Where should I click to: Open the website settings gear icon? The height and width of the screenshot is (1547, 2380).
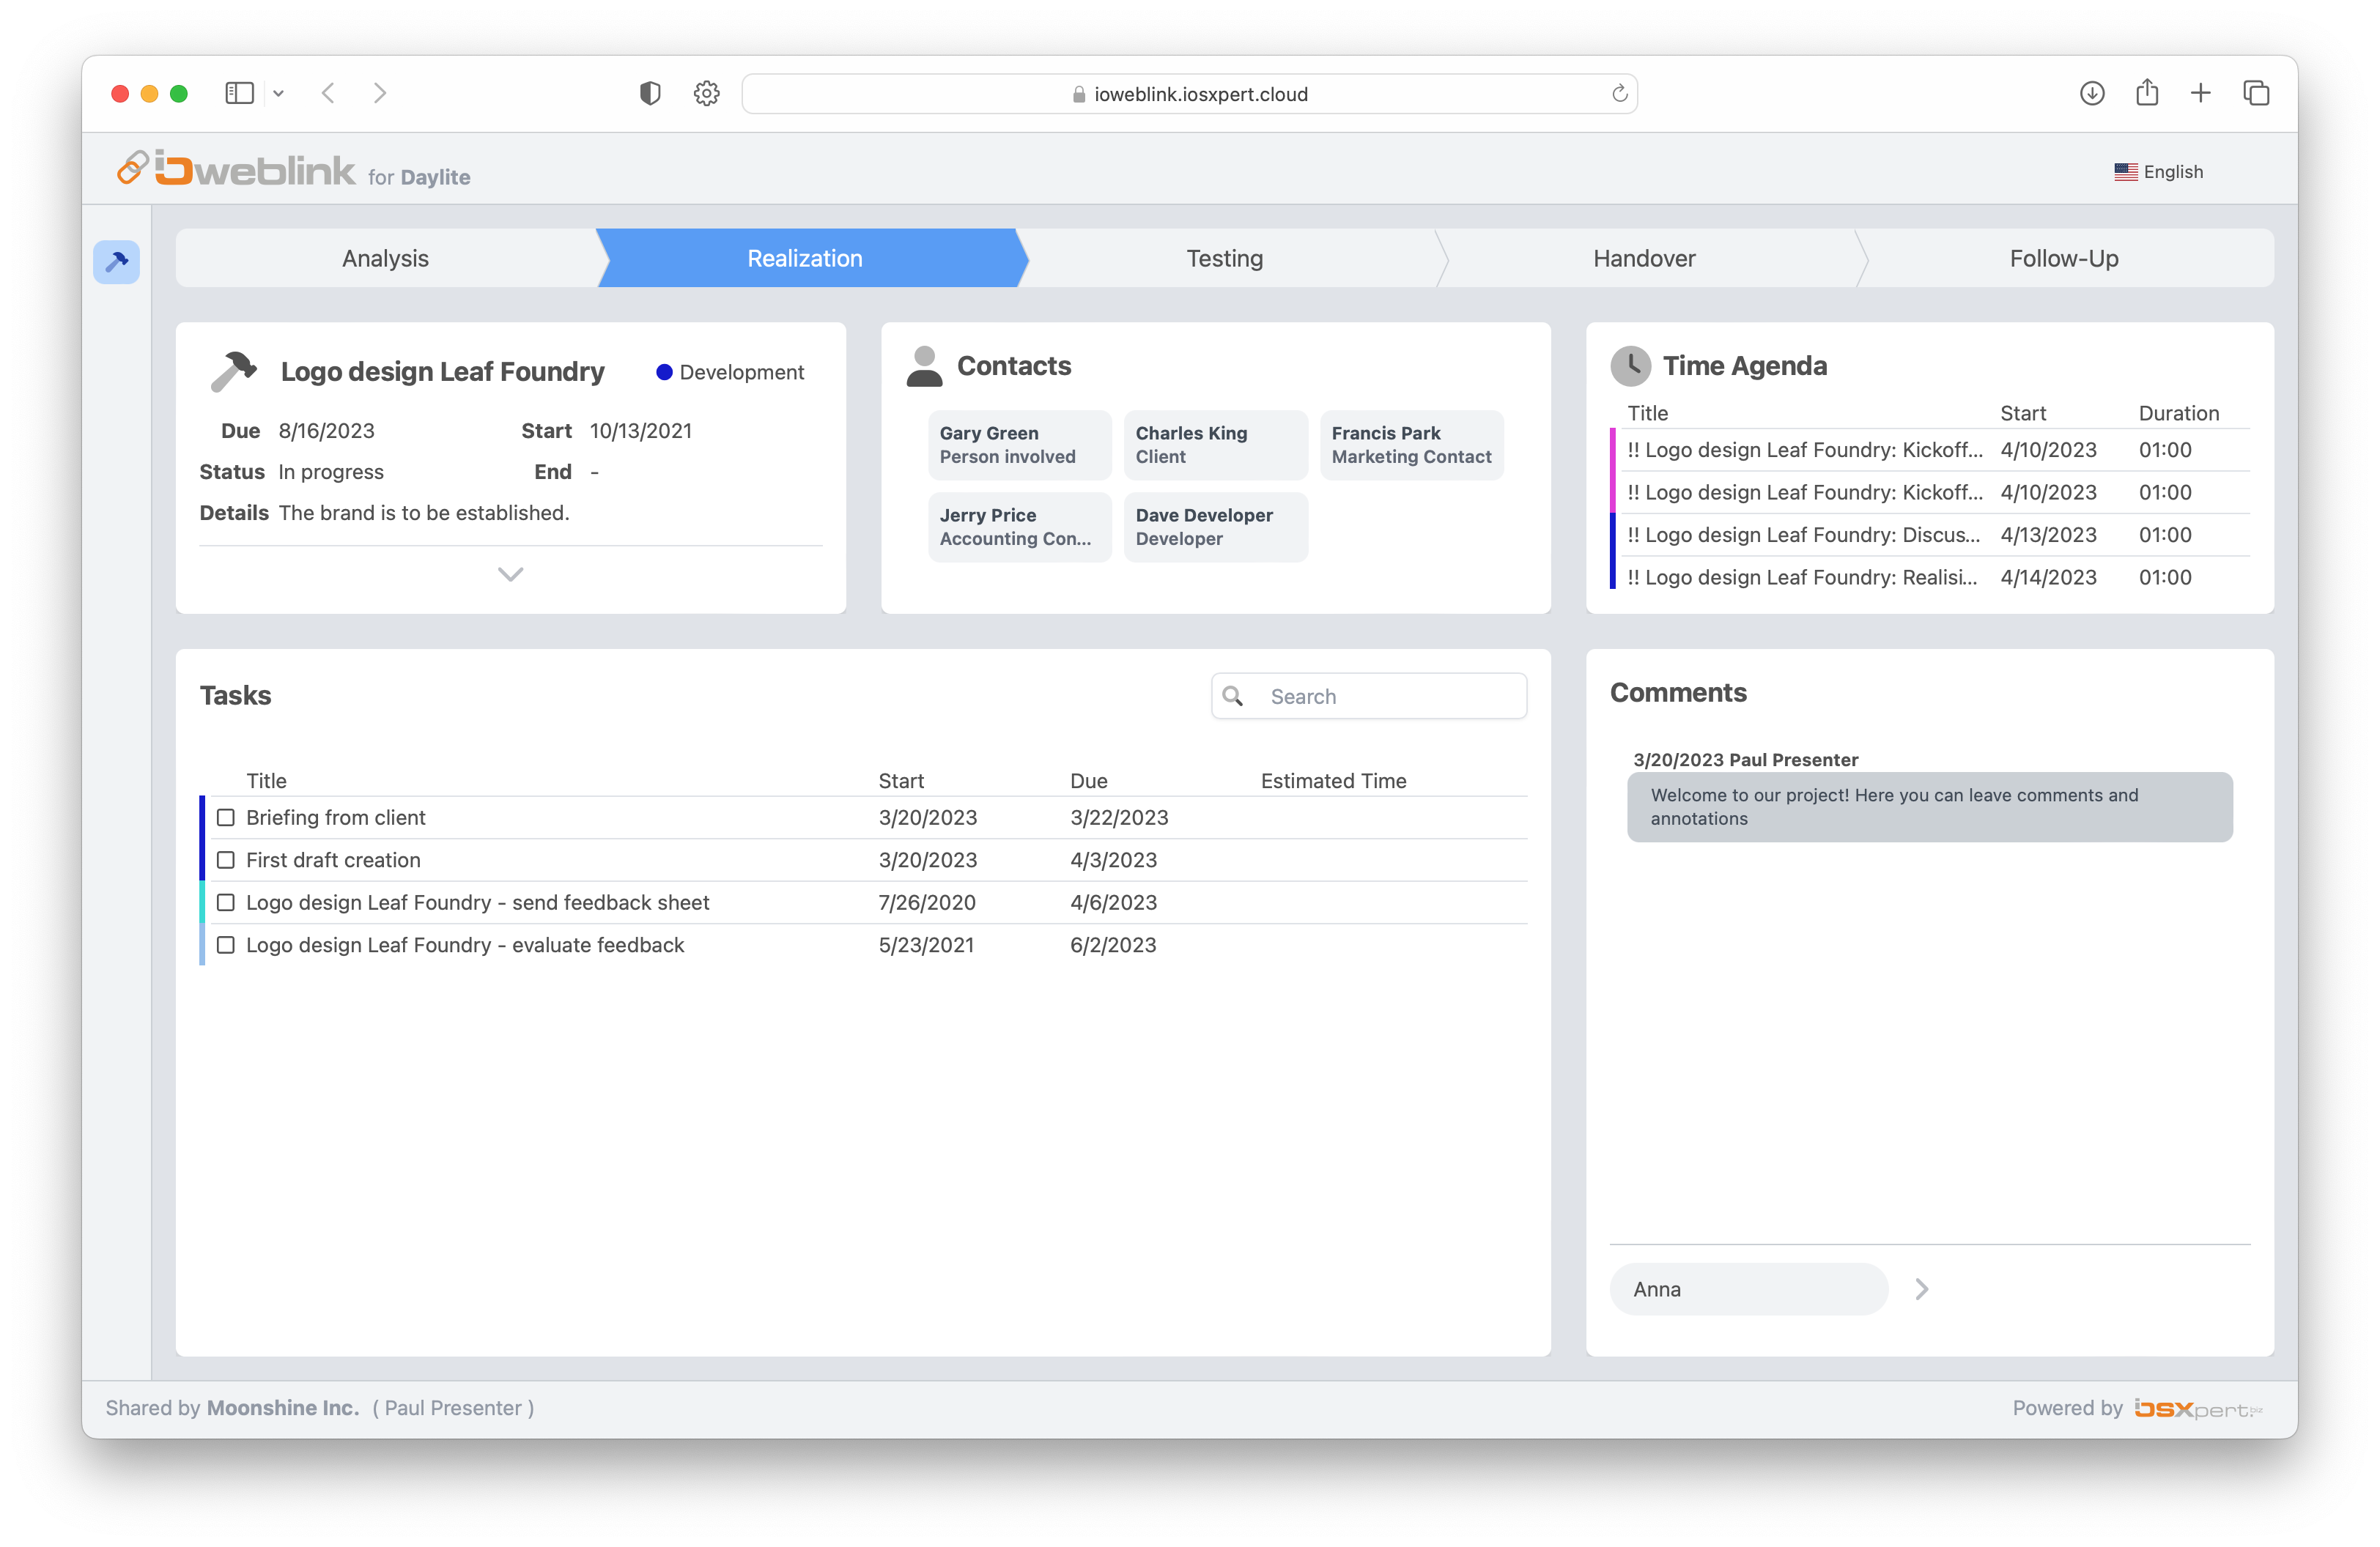707,93
